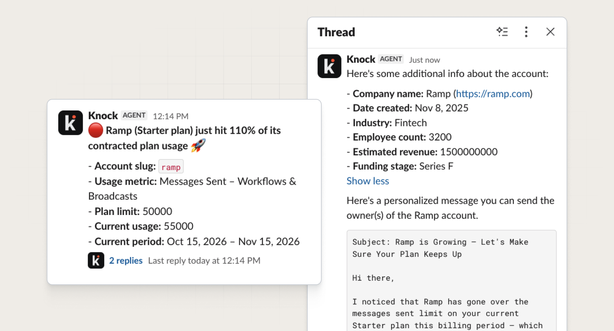Click 'Here's some additional info' text
Screen dimensions: 614x331
point(448,74)
